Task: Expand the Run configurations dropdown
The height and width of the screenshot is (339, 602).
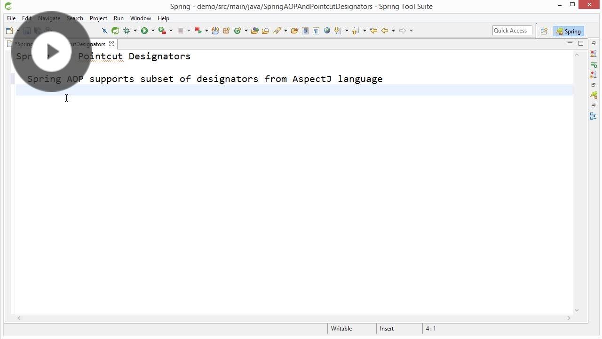Action: [153, 31]
